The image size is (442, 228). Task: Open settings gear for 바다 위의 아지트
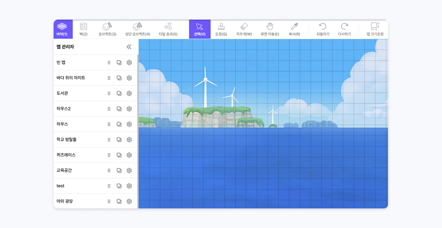[x=129, y=78]
